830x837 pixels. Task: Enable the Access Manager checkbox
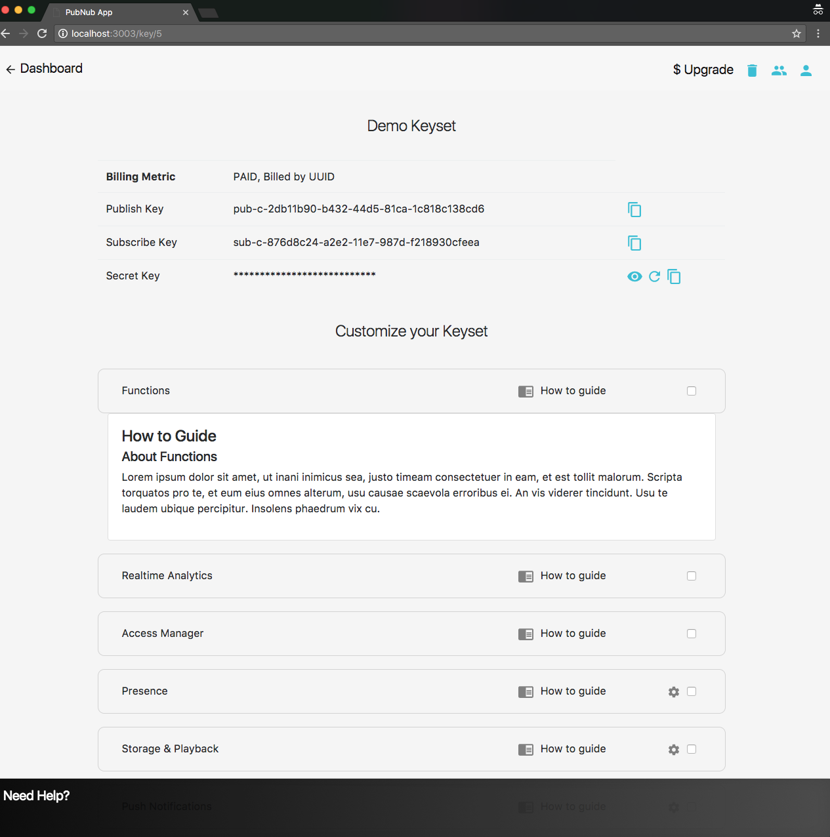point(692,634)
